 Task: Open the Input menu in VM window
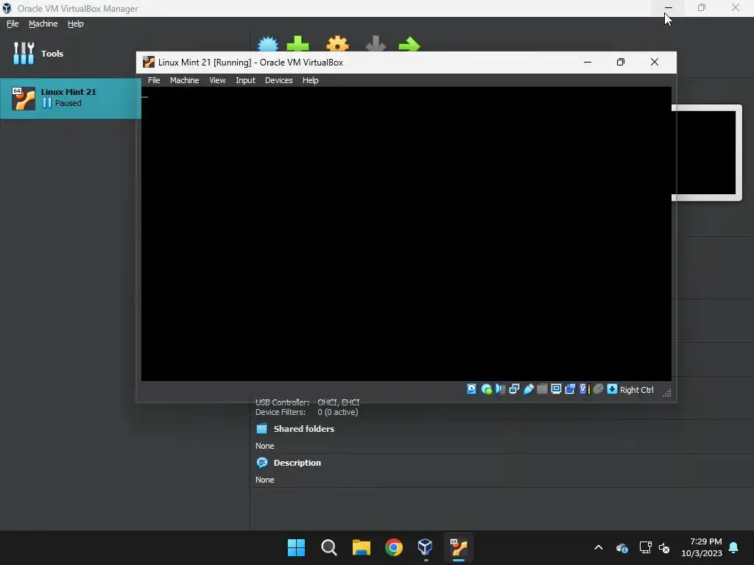pos(245,80)
